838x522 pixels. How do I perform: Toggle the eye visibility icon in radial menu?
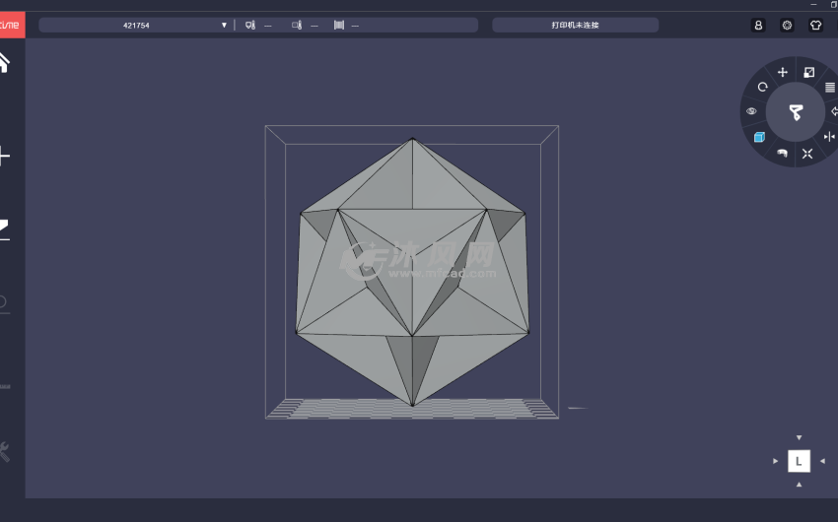[x=752, y=111]
